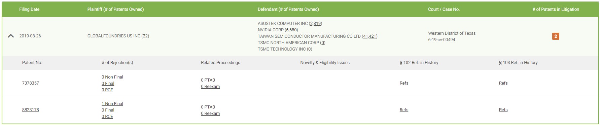
Task: Sort by Filing Date column header
Action: click(29, 9)
